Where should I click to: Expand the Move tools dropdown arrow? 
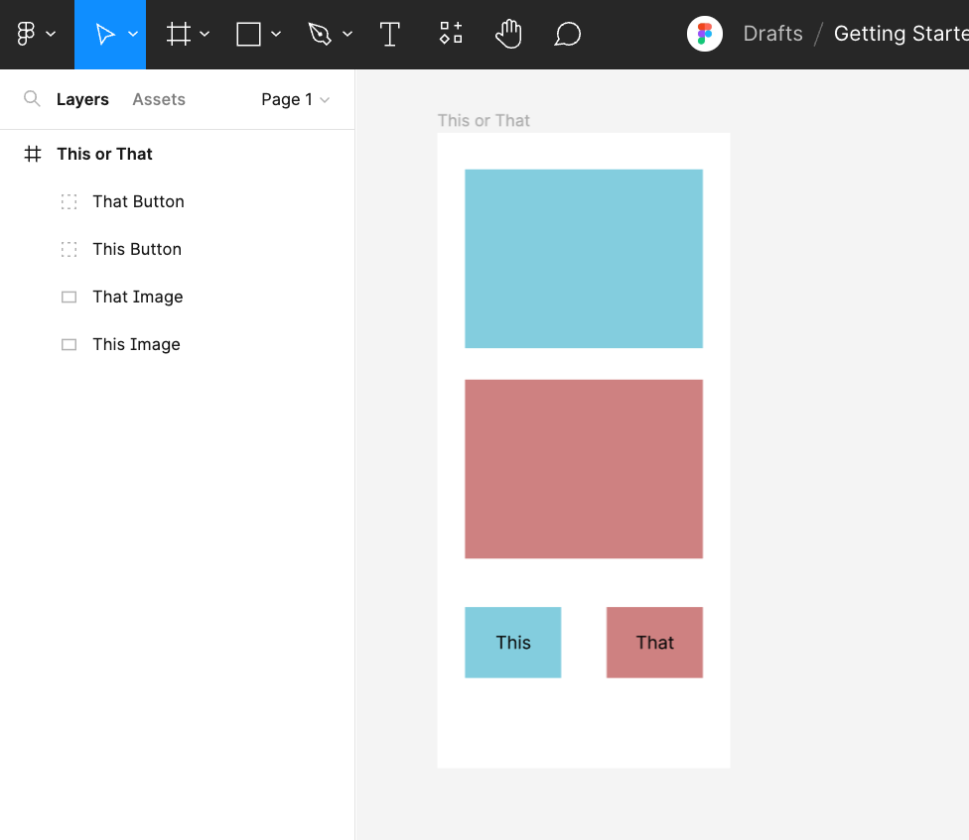(x=133, y=35)
